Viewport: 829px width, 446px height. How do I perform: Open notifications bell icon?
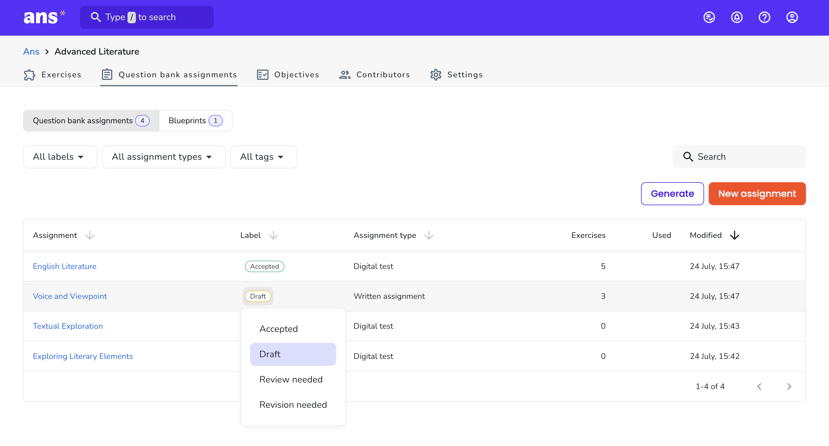[x=737, y=17]
